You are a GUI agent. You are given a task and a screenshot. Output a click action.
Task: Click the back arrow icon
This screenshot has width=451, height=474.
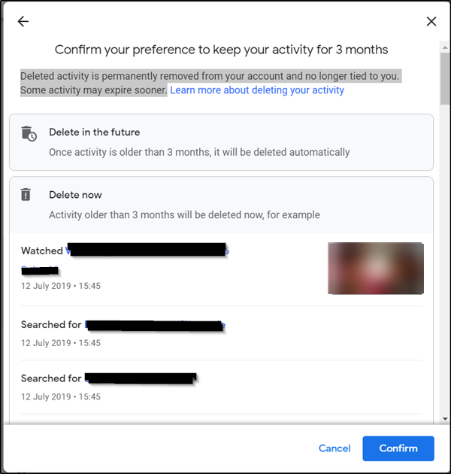click(23, 22)
